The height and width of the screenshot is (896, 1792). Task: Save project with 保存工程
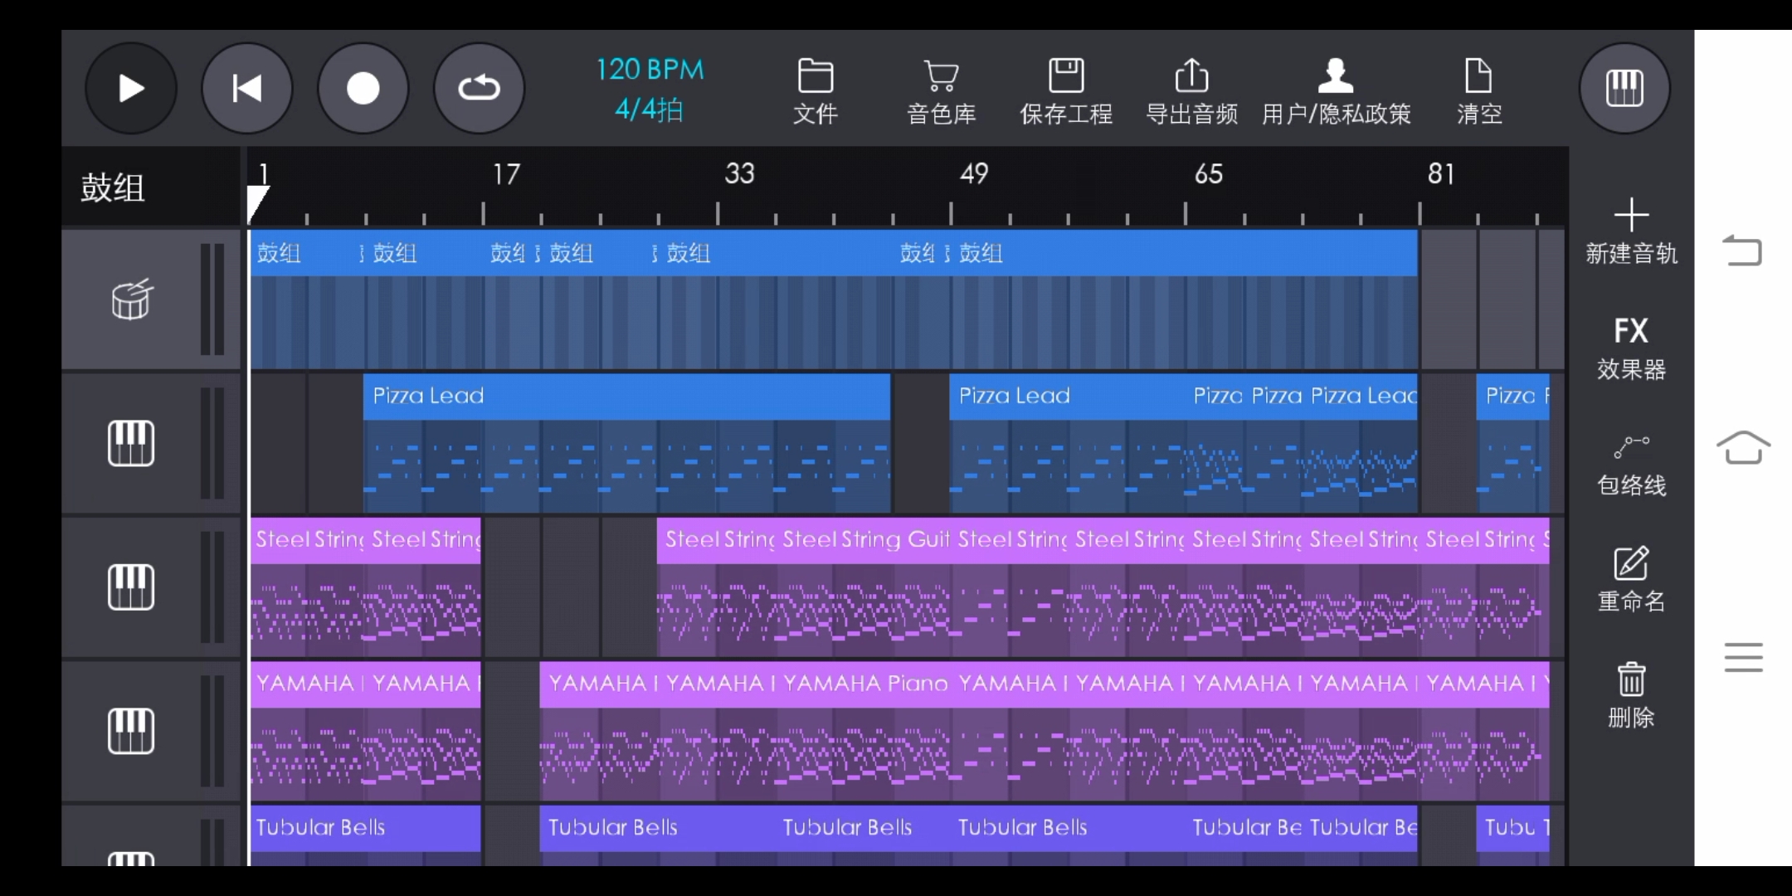[x=1066, y=91]
